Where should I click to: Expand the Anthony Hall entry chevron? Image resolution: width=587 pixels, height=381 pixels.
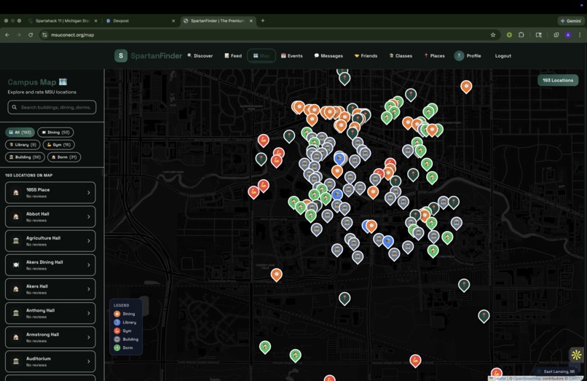tap(89, 313)
